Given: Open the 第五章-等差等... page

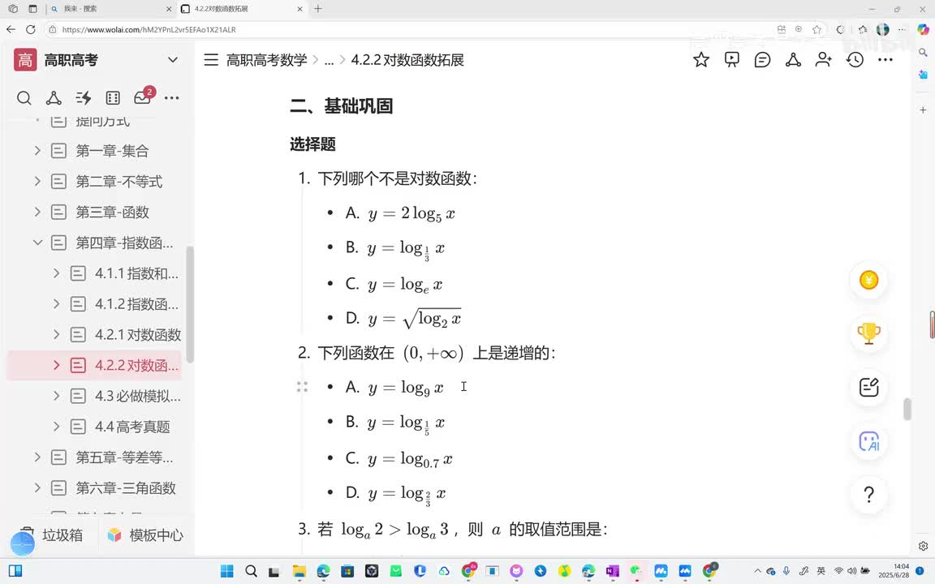Looking at the screenshot, I should point(125,457).
